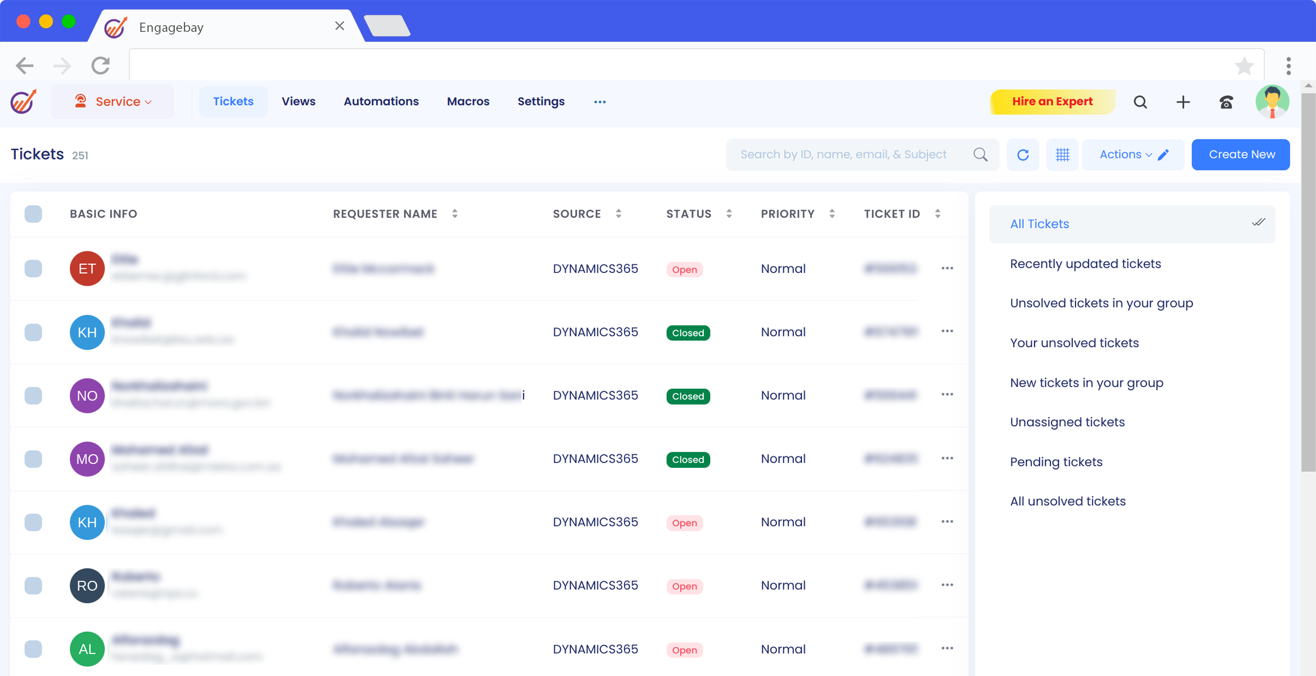Screen dimensions: 1316x676
Task: Open the Macros tab
Action: click(x=468, y=102)
